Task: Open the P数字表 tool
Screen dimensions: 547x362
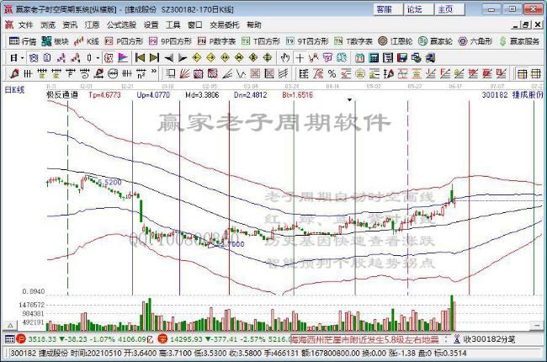Action: (216, 41)
